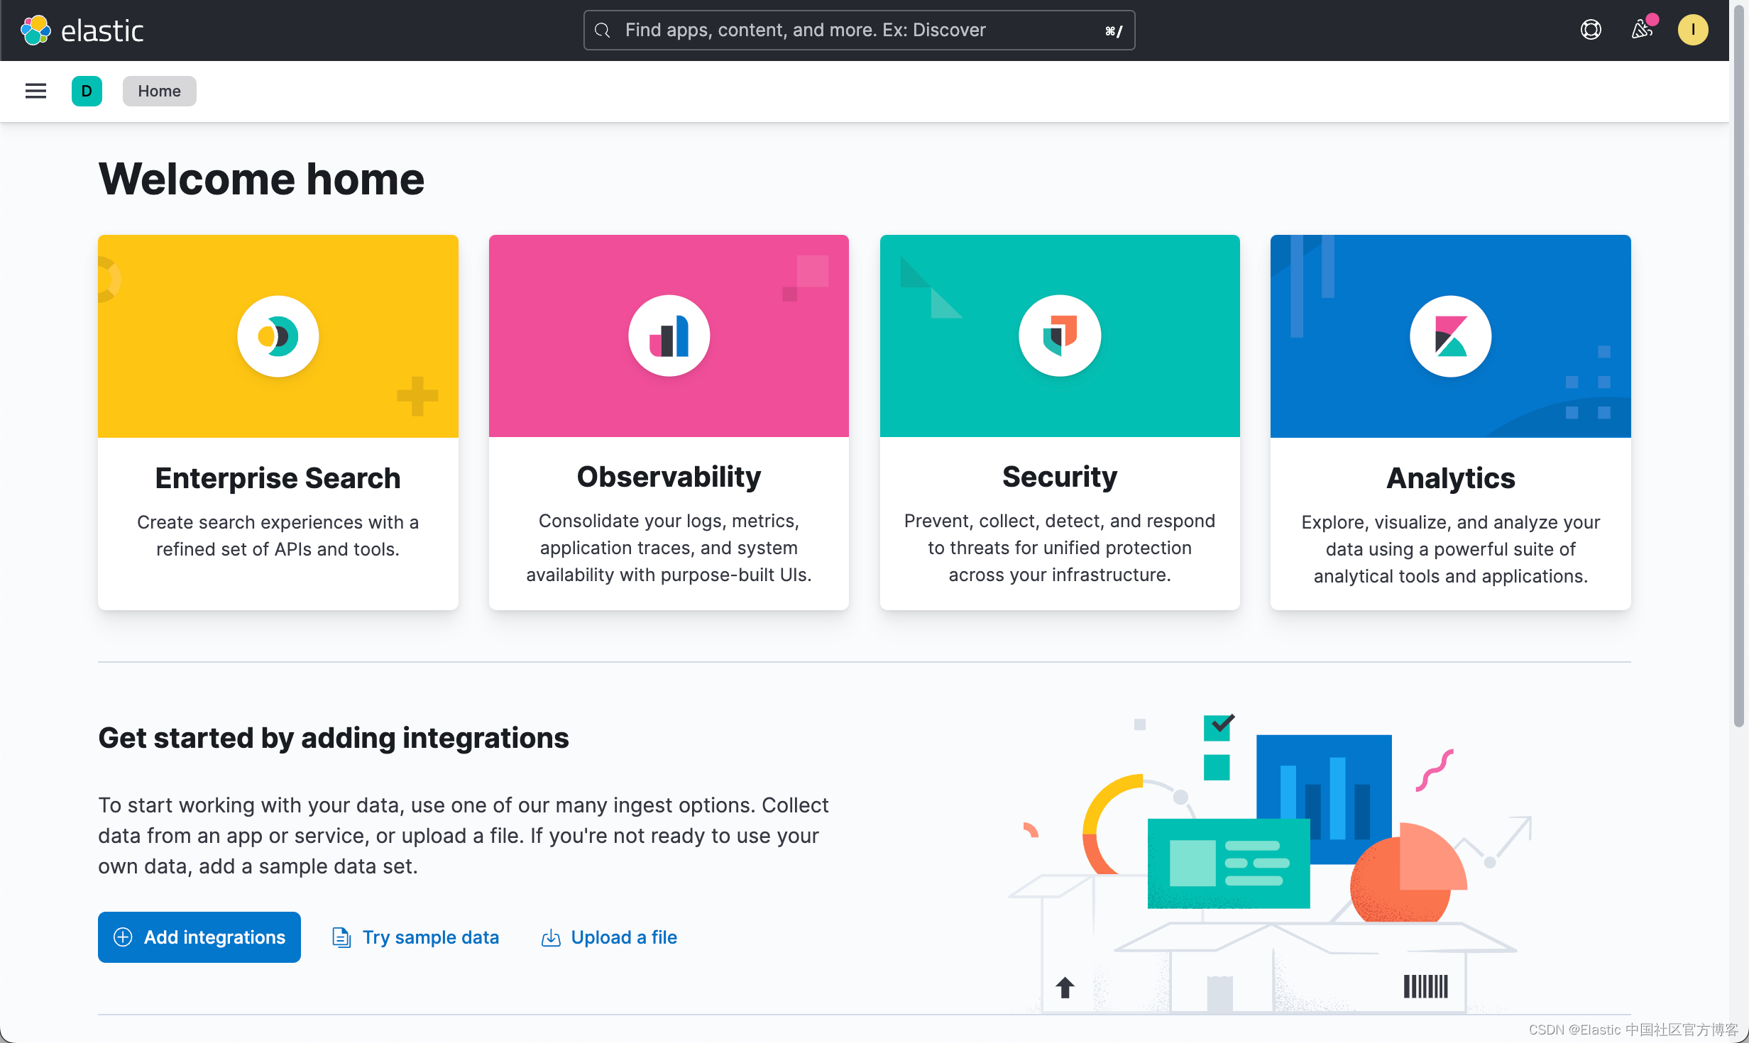Open the help menu lifebuoy icon
1749x1043 pixels.
click(x=1591, y=30)
